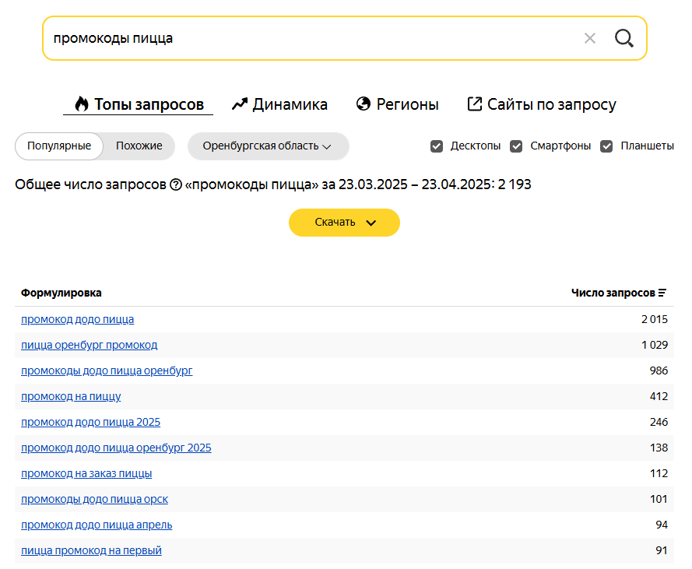This screenshot has height=569, width=692.
Task: Open the link промокод на пиццу
Action: tap(71, 396)
